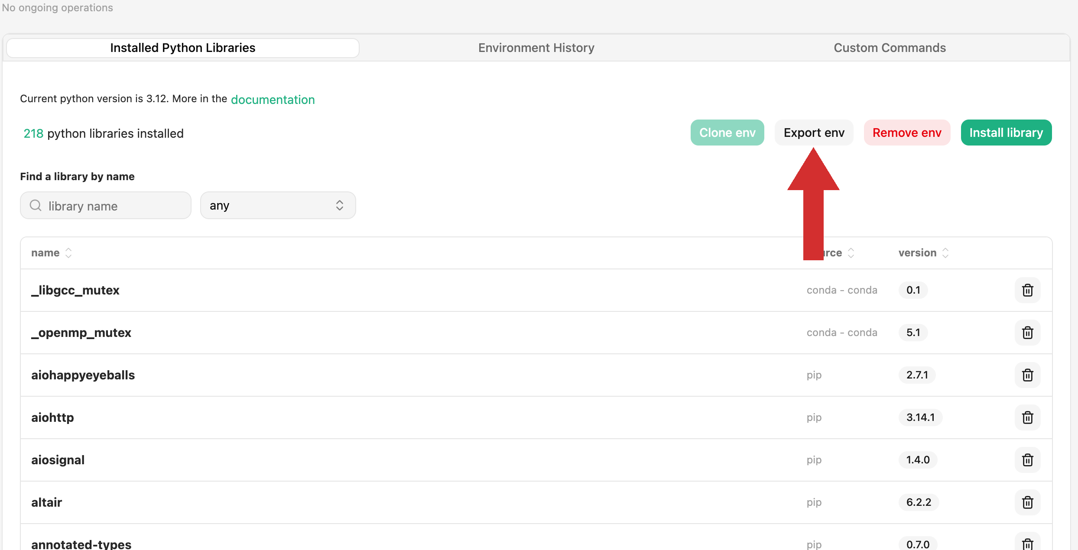This screenshot has height=550, width=1078.
Task: Click the Clone env button
Action: (x=727, y=133)
